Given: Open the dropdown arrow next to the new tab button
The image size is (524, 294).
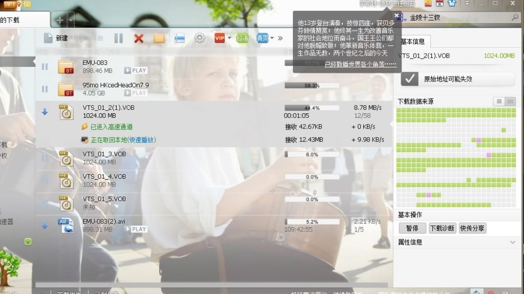Looking at the screenshot, I should pyautogui.click(x=71, y=20).
